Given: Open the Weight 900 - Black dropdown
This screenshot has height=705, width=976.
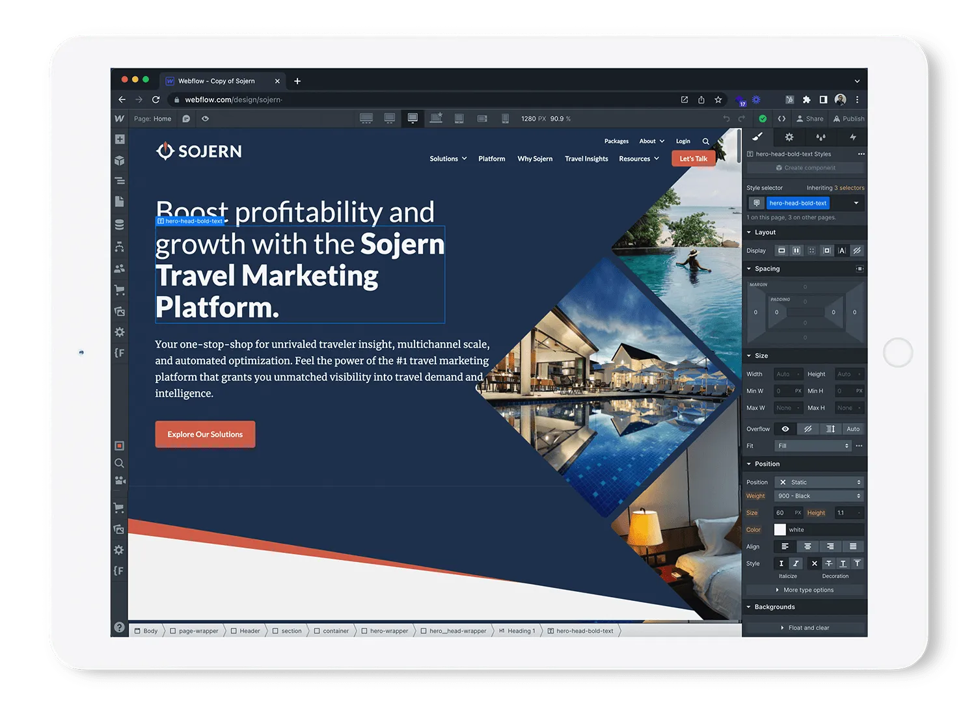Looking at the screenshot, I should tap(819, 496).
